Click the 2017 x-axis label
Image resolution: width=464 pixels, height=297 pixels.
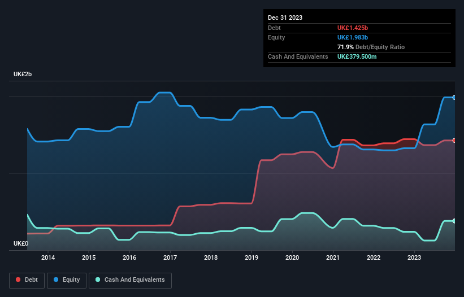pyautogui.click(x=170, y=257)
